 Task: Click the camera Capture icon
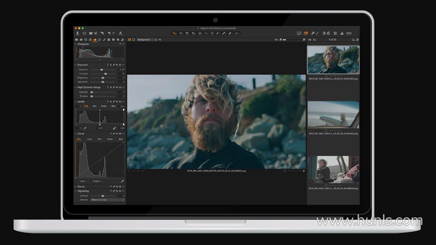coord(84,33)
